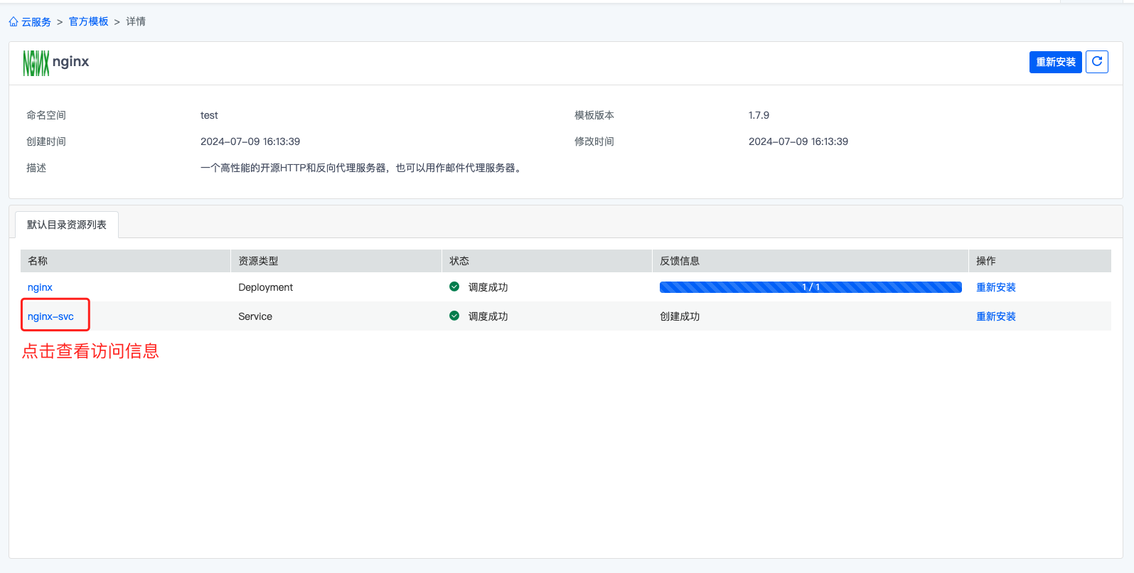Click the description text about HTTP proxy
The height and width of the screenshot is (573, 1134).
pyautogui.click(x=361, y=168)
